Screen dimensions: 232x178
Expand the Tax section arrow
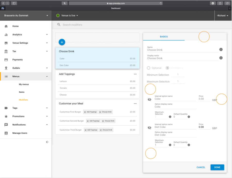pos(47,51)
